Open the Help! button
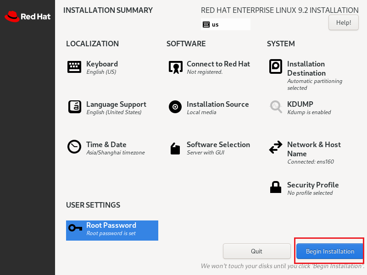Image resolution: width=367 pixels, height=275 pixels. (x=343, y=22)
